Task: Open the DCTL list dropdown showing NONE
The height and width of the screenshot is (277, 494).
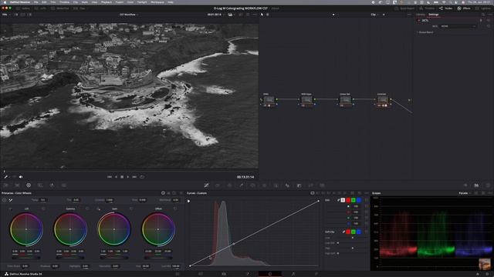Action: point(458,26)
